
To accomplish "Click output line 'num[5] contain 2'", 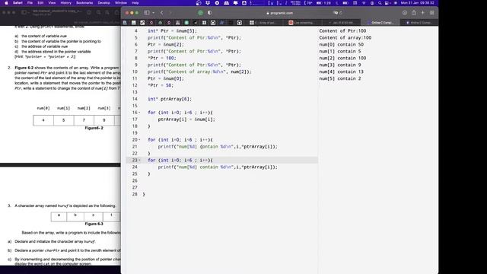I will (x=340, y=78).
